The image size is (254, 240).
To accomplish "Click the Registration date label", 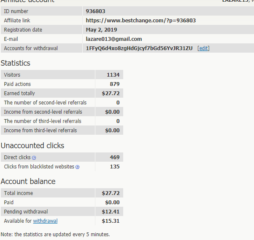I will click(23, 30).
